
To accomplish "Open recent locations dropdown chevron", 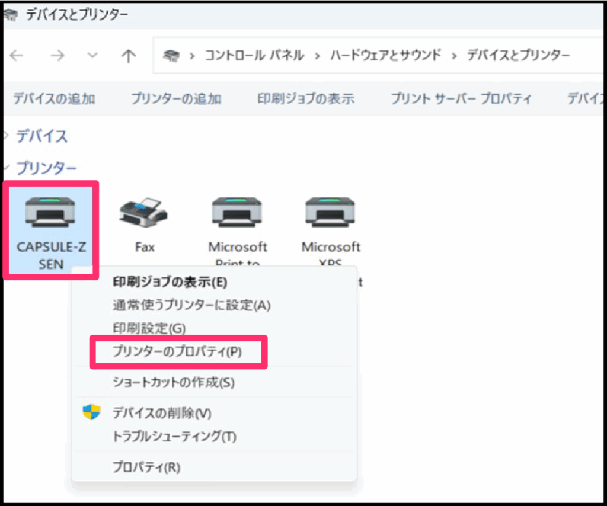I will [92, 56].
